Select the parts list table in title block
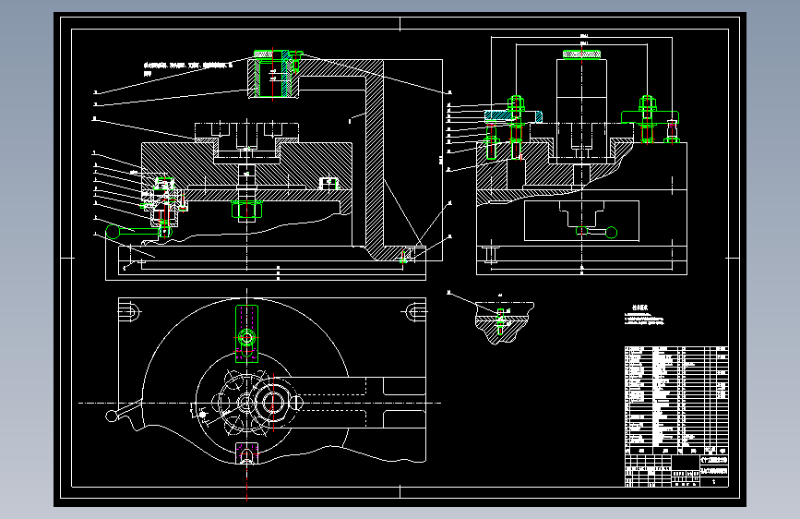 [676, 401]
